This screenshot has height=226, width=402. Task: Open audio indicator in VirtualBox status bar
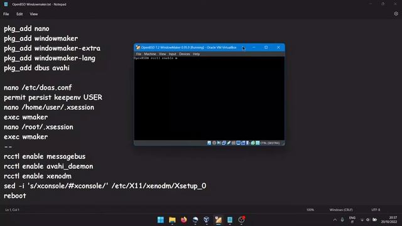tap(219, 143)
